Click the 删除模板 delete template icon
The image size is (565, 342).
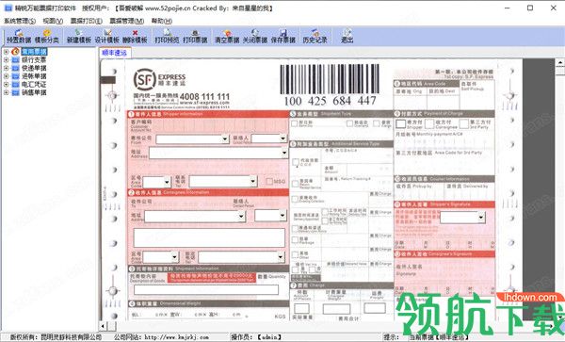pos(135,37)
